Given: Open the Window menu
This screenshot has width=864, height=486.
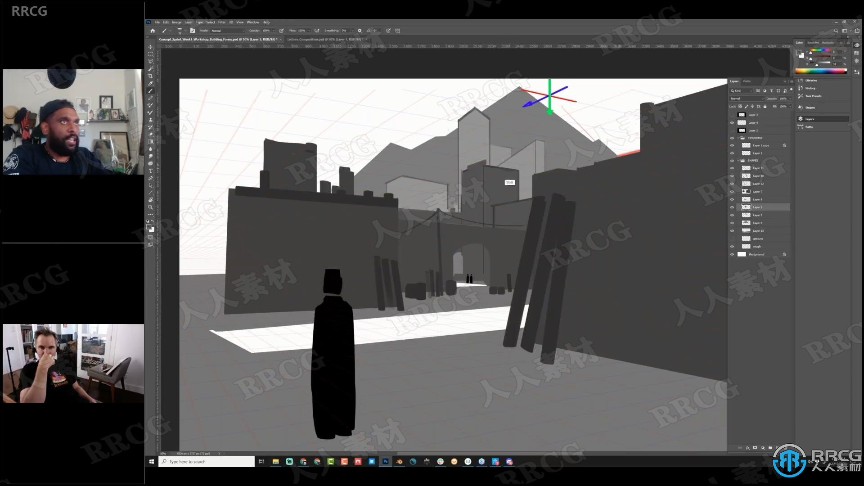Looking at the screenshot, I should [x=253, y=22].
